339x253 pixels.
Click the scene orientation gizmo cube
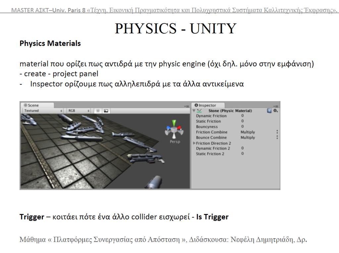pos(174,130)
